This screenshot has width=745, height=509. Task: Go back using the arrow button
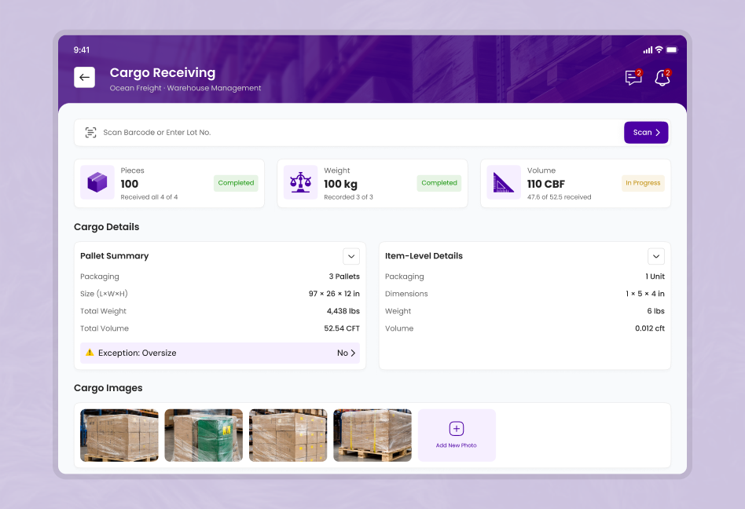tap(84, 78)
